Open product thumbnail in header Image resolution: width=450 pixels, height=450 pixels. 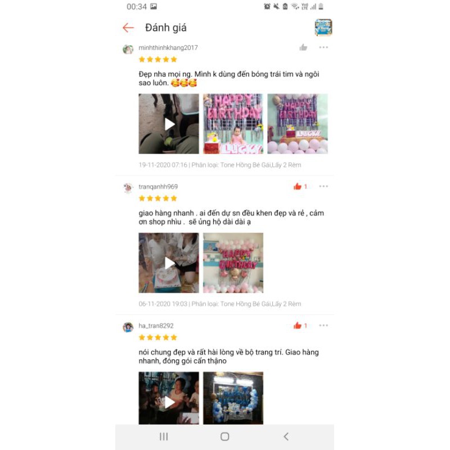click(x=323, y=28)
